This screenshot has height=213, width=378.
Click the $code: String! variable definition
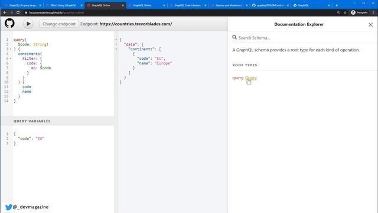pyautogui.click(x=33, y=44)
